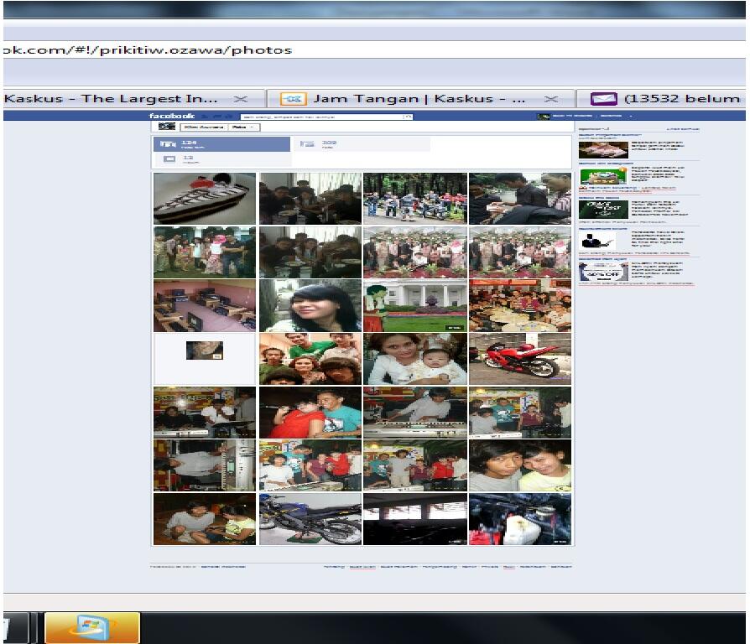Open the Kaskus tab icon for Jam Tangan
Viewport: 750px width, 644px height.
[294, 98]
